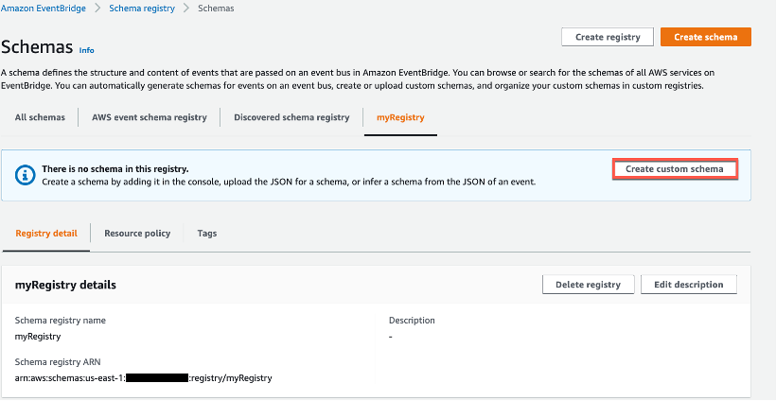Click the myRegistry value under Schema registry name
The width and height of the screenshot is (776, 401).
38,336
